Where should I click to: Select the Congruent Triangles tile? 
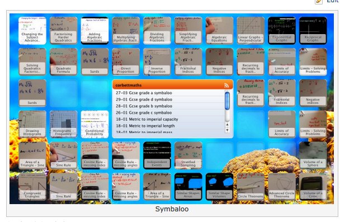(x=32, y=187)
